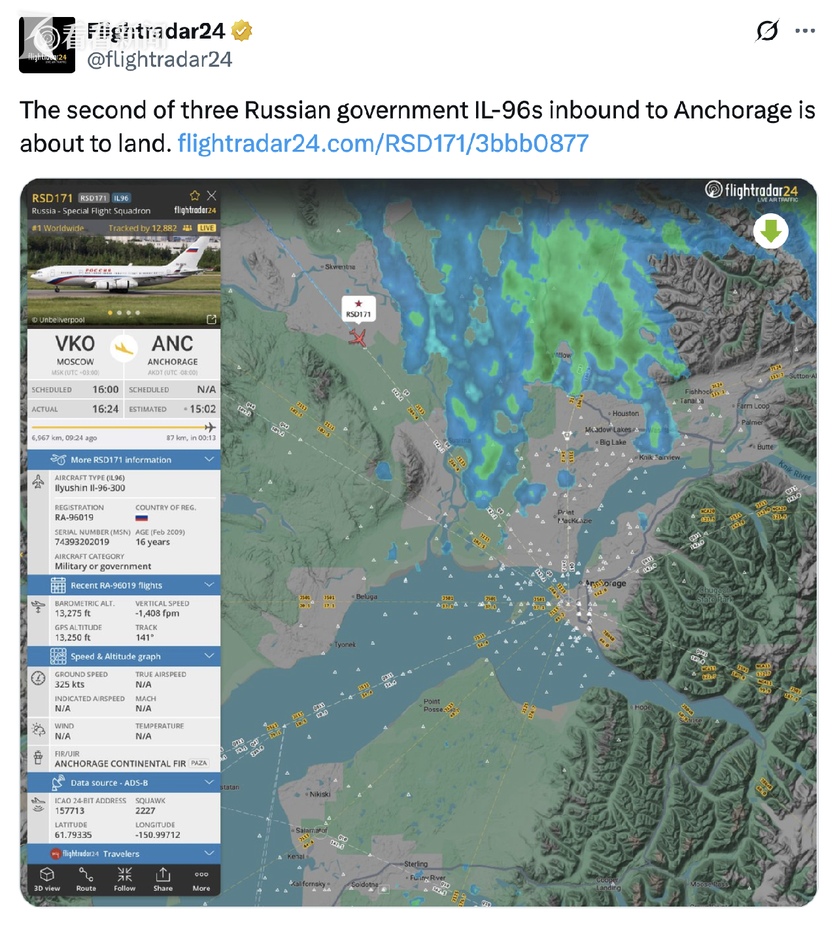Screen dimensions: 837x925
Task: Click the Ilyushin Il-96-300 text
Action: (x=90, y=488)
